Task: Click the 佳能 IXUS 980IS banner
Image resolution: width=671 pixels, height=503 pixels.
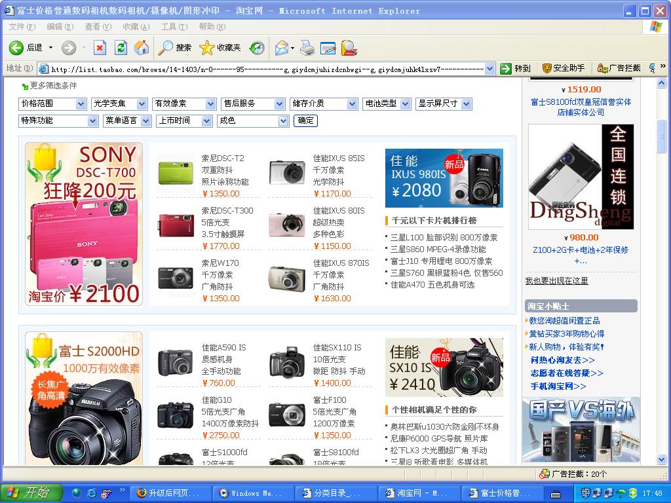Action: tap(444, 178)
